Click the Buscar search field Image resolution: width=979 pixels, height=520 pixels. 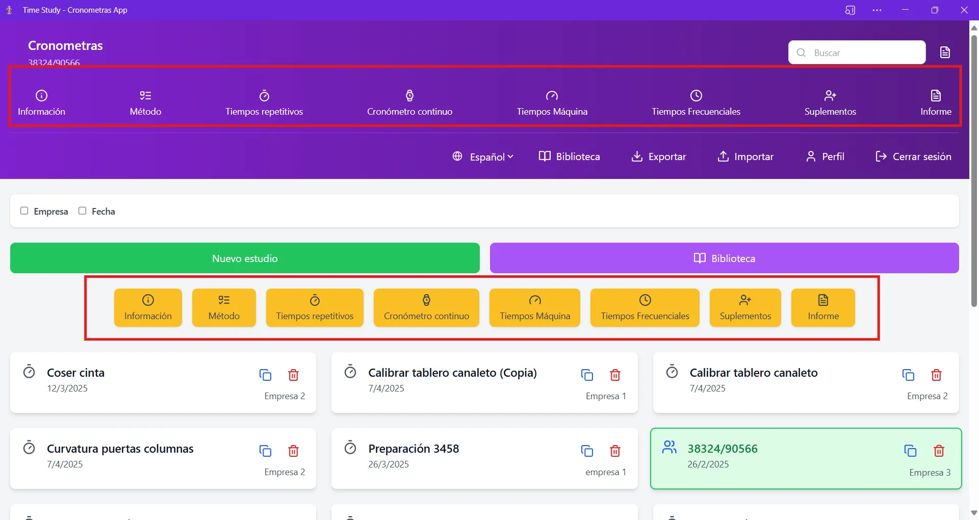pyautogui.click(x=857, y=53)
